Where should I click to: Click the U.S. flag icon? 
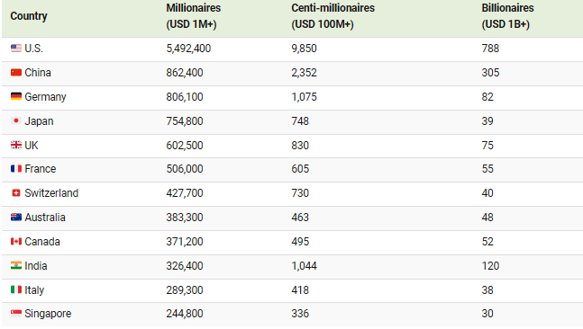point(16,49)
